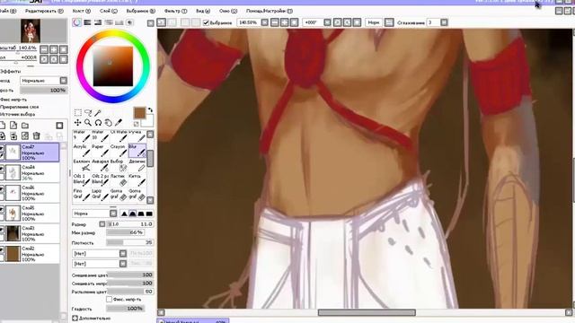This screenshot has width=575, height=323.
Task: Show the swatches panel icon
Action: tap(119, 22)
